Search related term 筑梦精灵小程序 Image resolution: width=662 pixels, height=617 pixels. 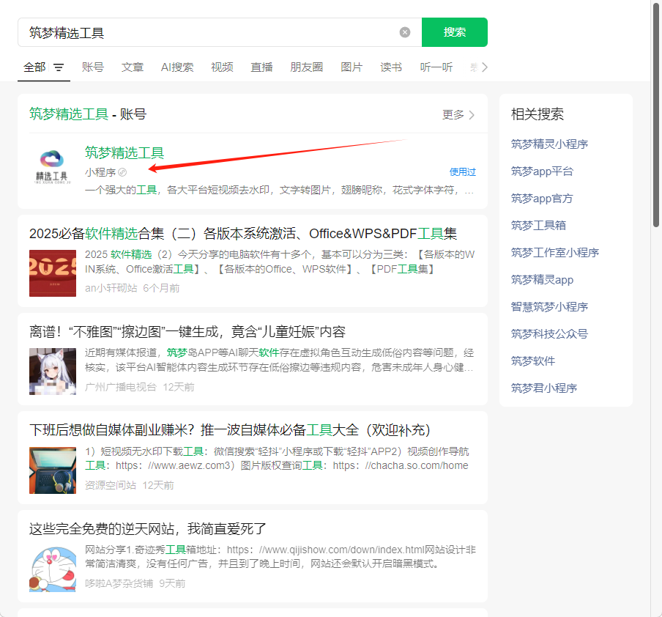pyautogui.click(x=549, y=144)
